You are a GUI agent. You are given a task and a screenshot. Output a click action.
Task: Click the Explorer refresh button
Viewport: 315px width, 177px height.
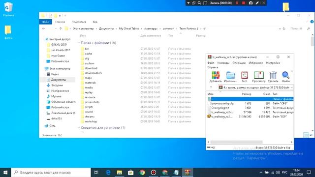tap(284, 29)
